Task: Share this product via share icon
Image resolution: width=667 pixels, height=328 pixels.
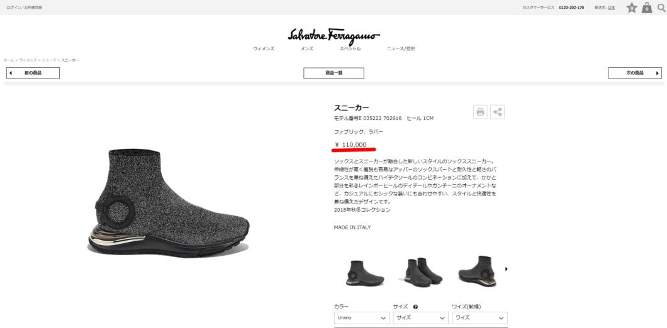Action: pyautogui.click(x=497, y=112)
